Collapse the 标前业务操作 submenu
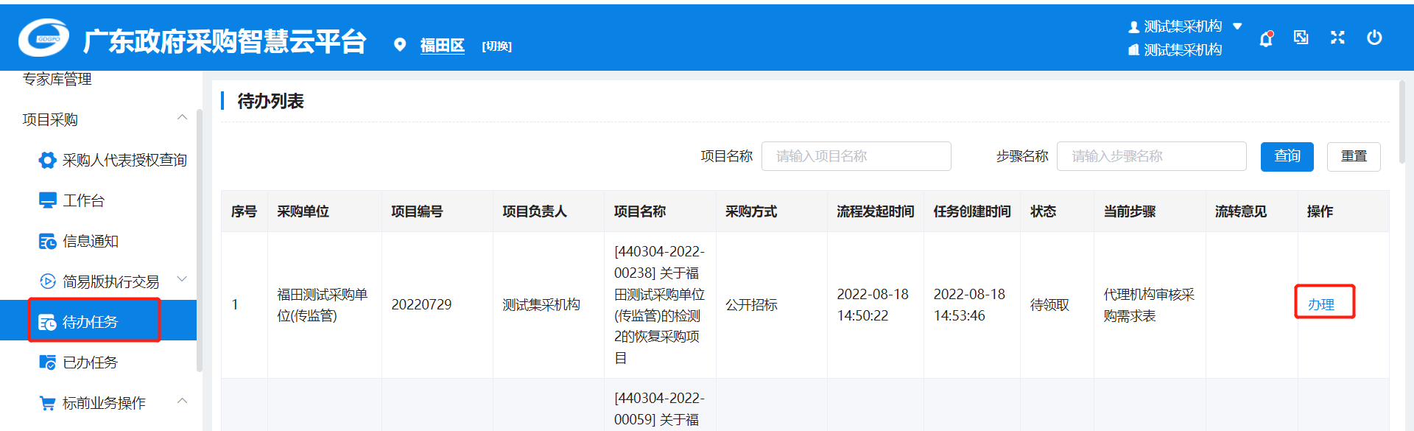Viewport: 1414px width, 431px height. pyautogui.click(x=182, y=402)
